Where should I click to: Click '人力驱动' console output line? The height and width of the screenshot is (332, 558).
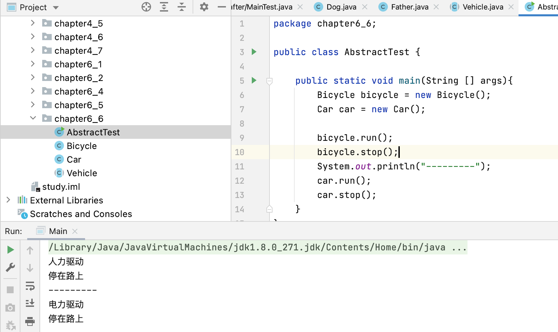pos(66,262)
